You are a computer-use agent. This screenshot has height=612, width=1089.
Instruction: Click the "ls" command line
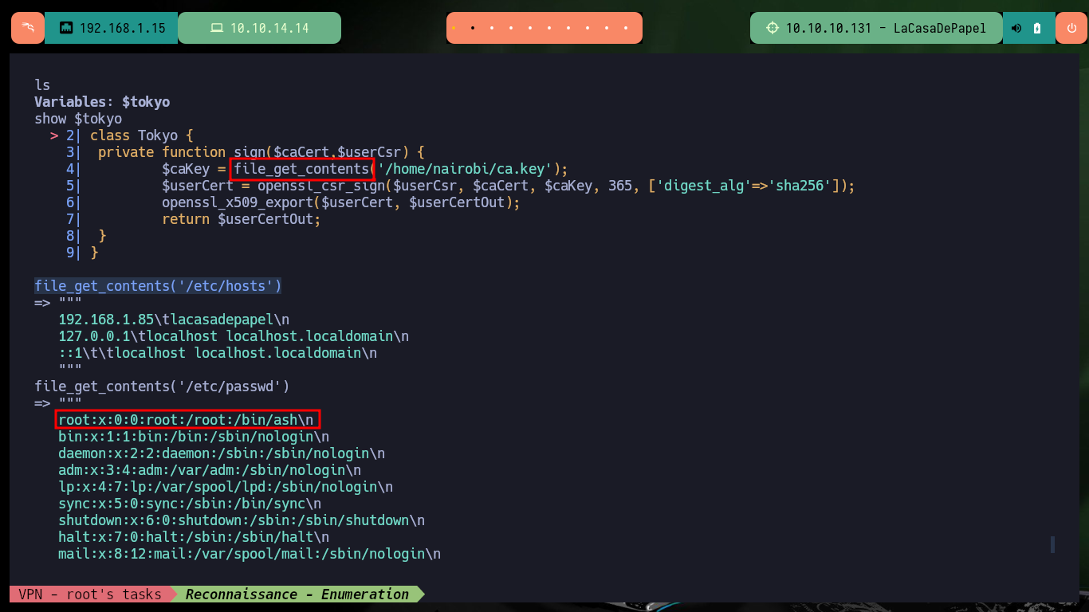tap(42, 85)
